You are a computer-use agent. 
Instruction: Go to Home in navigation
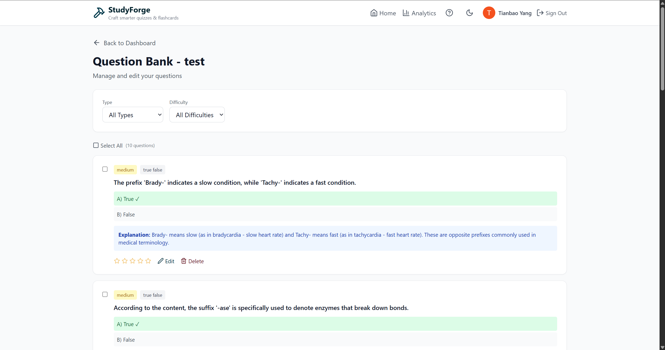coord(383,13)
